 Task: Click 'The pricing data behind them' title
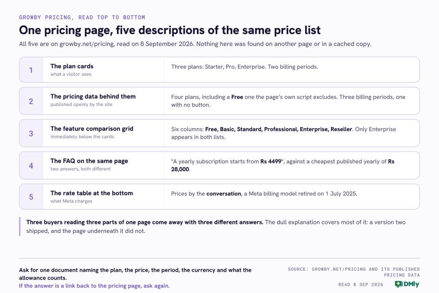click(93, 97)
